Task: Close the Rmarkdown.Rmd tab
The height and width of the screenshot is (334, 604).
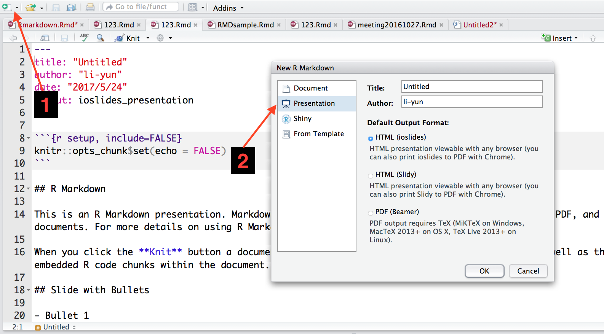Action: click(82, 25)
